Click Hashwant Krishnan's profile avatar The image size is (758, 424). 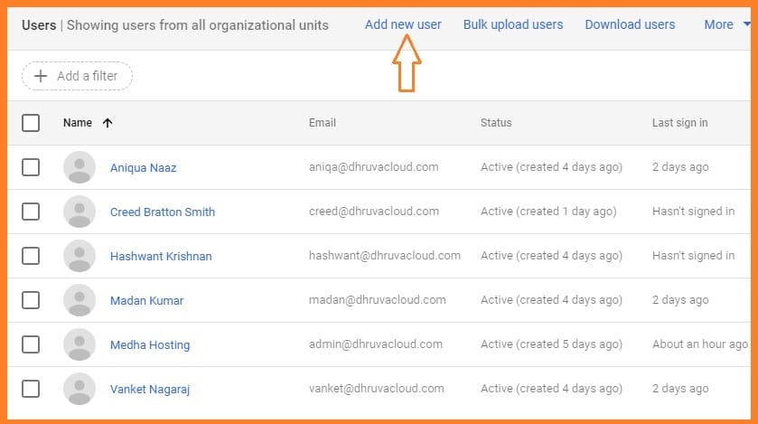[80, 256]
